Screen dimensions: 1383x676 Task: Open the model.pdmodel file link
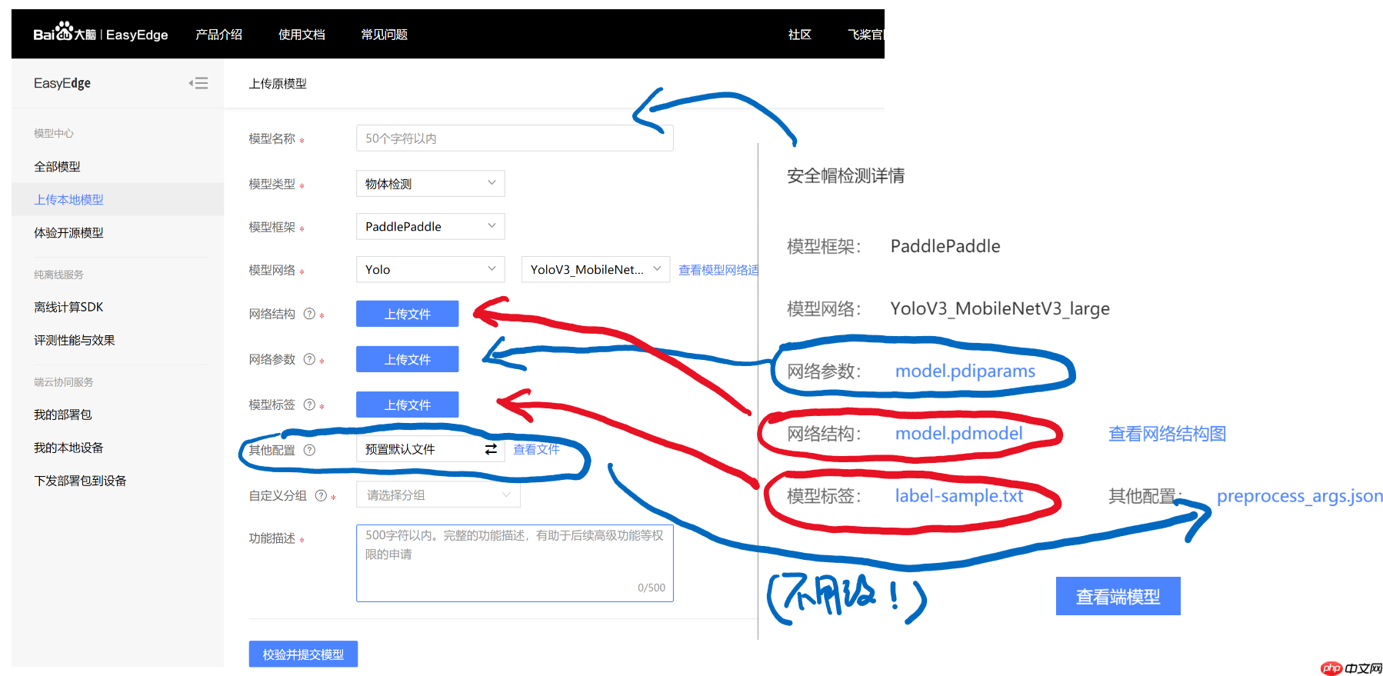[x=958, y=433]
